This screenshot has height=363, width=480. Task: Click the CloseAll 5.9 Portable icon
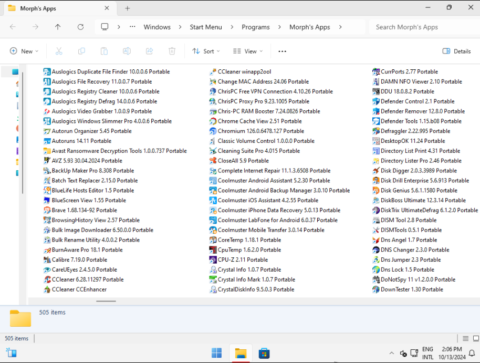tap(213, 161)
